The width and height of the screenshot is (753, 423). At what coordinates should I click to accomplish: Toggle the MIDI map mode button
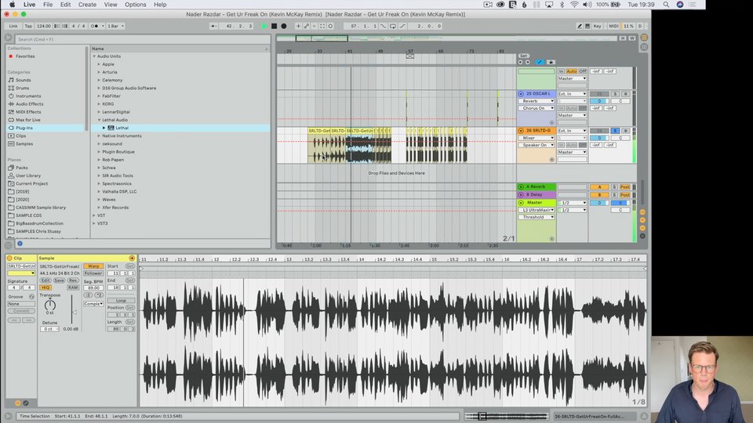613,26
